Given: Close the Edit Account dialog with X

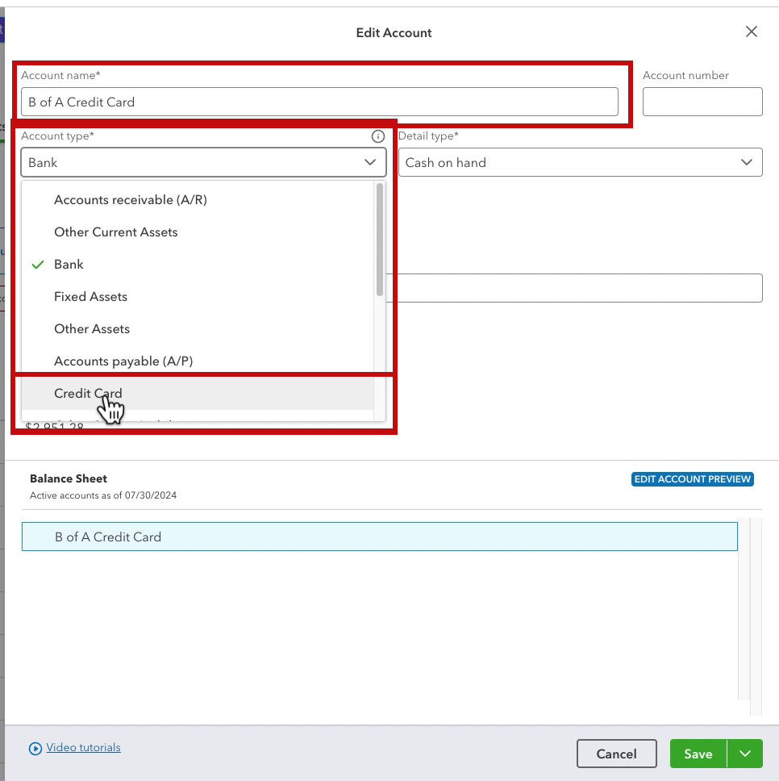Looking at the screenshot, I should point(751,32).
